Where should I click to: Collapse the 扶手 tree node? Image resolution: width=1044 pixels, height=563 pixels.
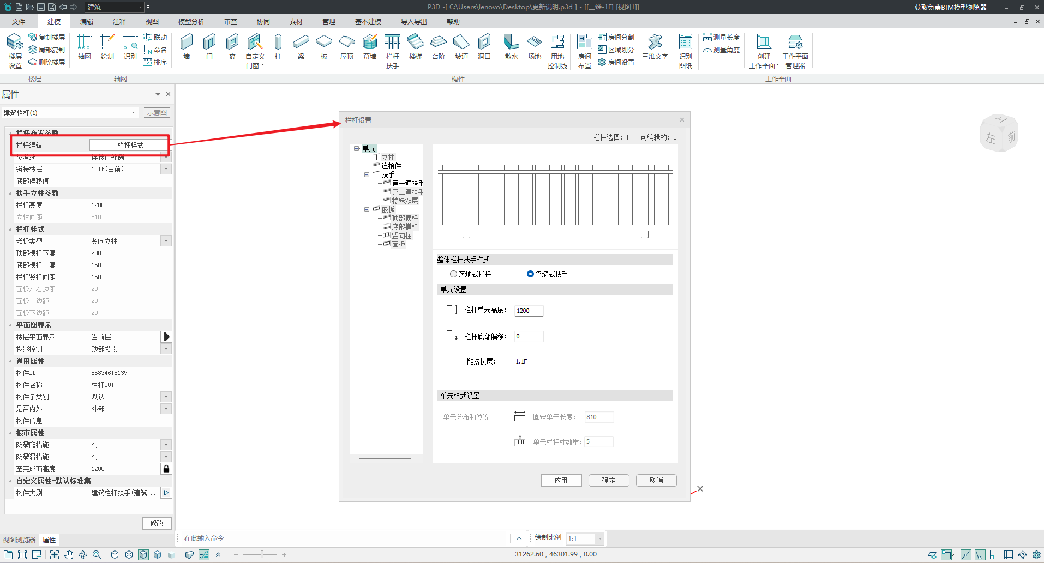(x=367, y=175)
